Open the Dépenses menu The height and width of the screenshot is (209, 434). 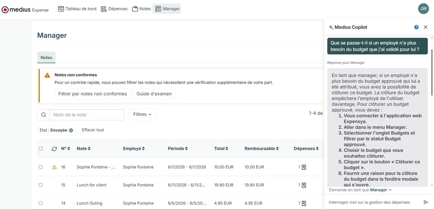114,9
